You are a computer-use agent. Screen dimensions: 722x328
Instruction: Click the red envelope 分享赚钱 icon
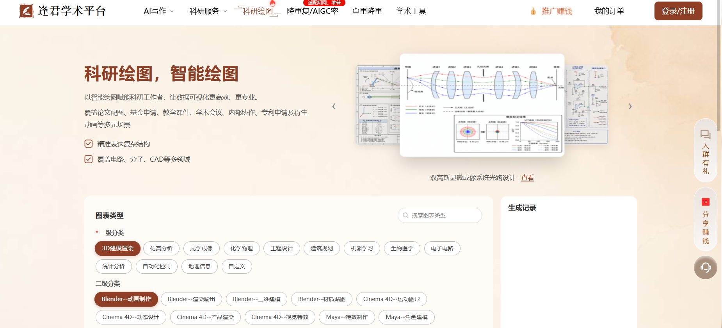(706, 202)
